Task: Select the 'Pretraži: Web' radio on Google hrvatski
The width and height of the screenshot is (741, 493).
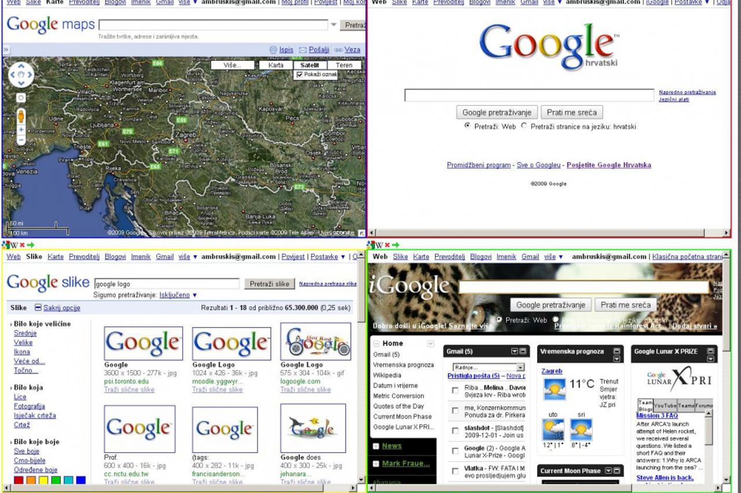Action: [x=467, y=126]
